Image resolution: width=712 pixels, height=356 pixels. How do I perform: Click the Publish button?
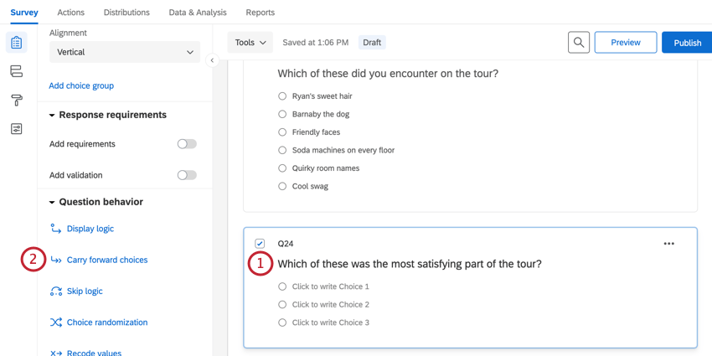point(687,43)
